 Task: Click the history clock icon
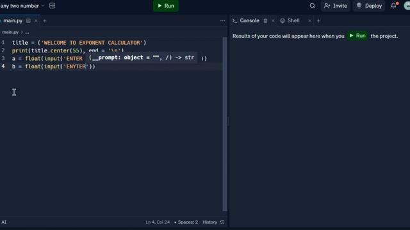tap(222, 222)
